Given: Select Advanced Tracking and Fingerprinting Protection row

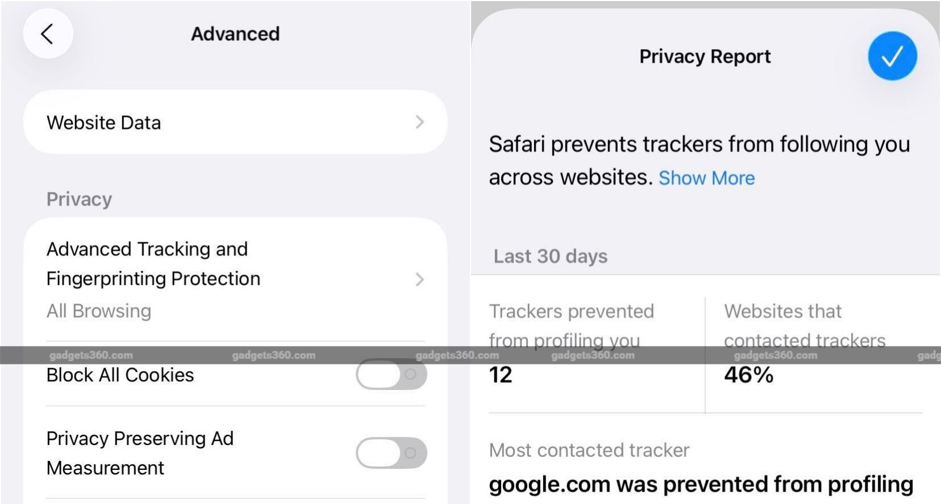Looking at the screenshot, I should click(235, 280).
